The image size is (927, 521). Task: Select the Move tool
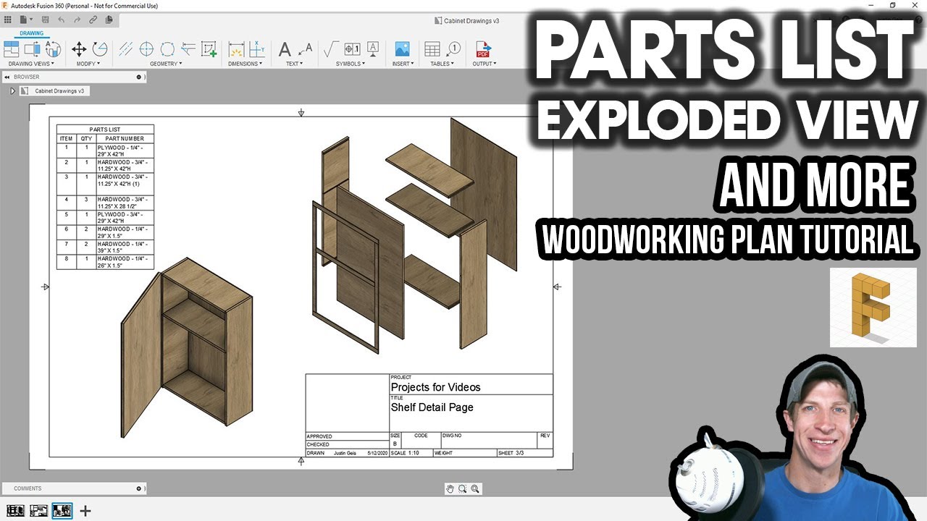tap(79, 49)
